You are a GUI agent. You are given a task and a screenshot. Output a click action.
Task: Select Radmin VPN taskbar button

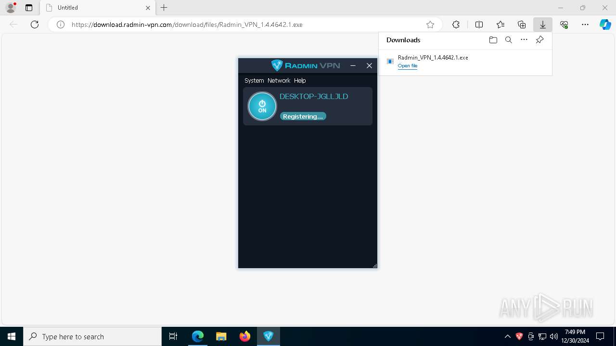(x=269, y=336)
